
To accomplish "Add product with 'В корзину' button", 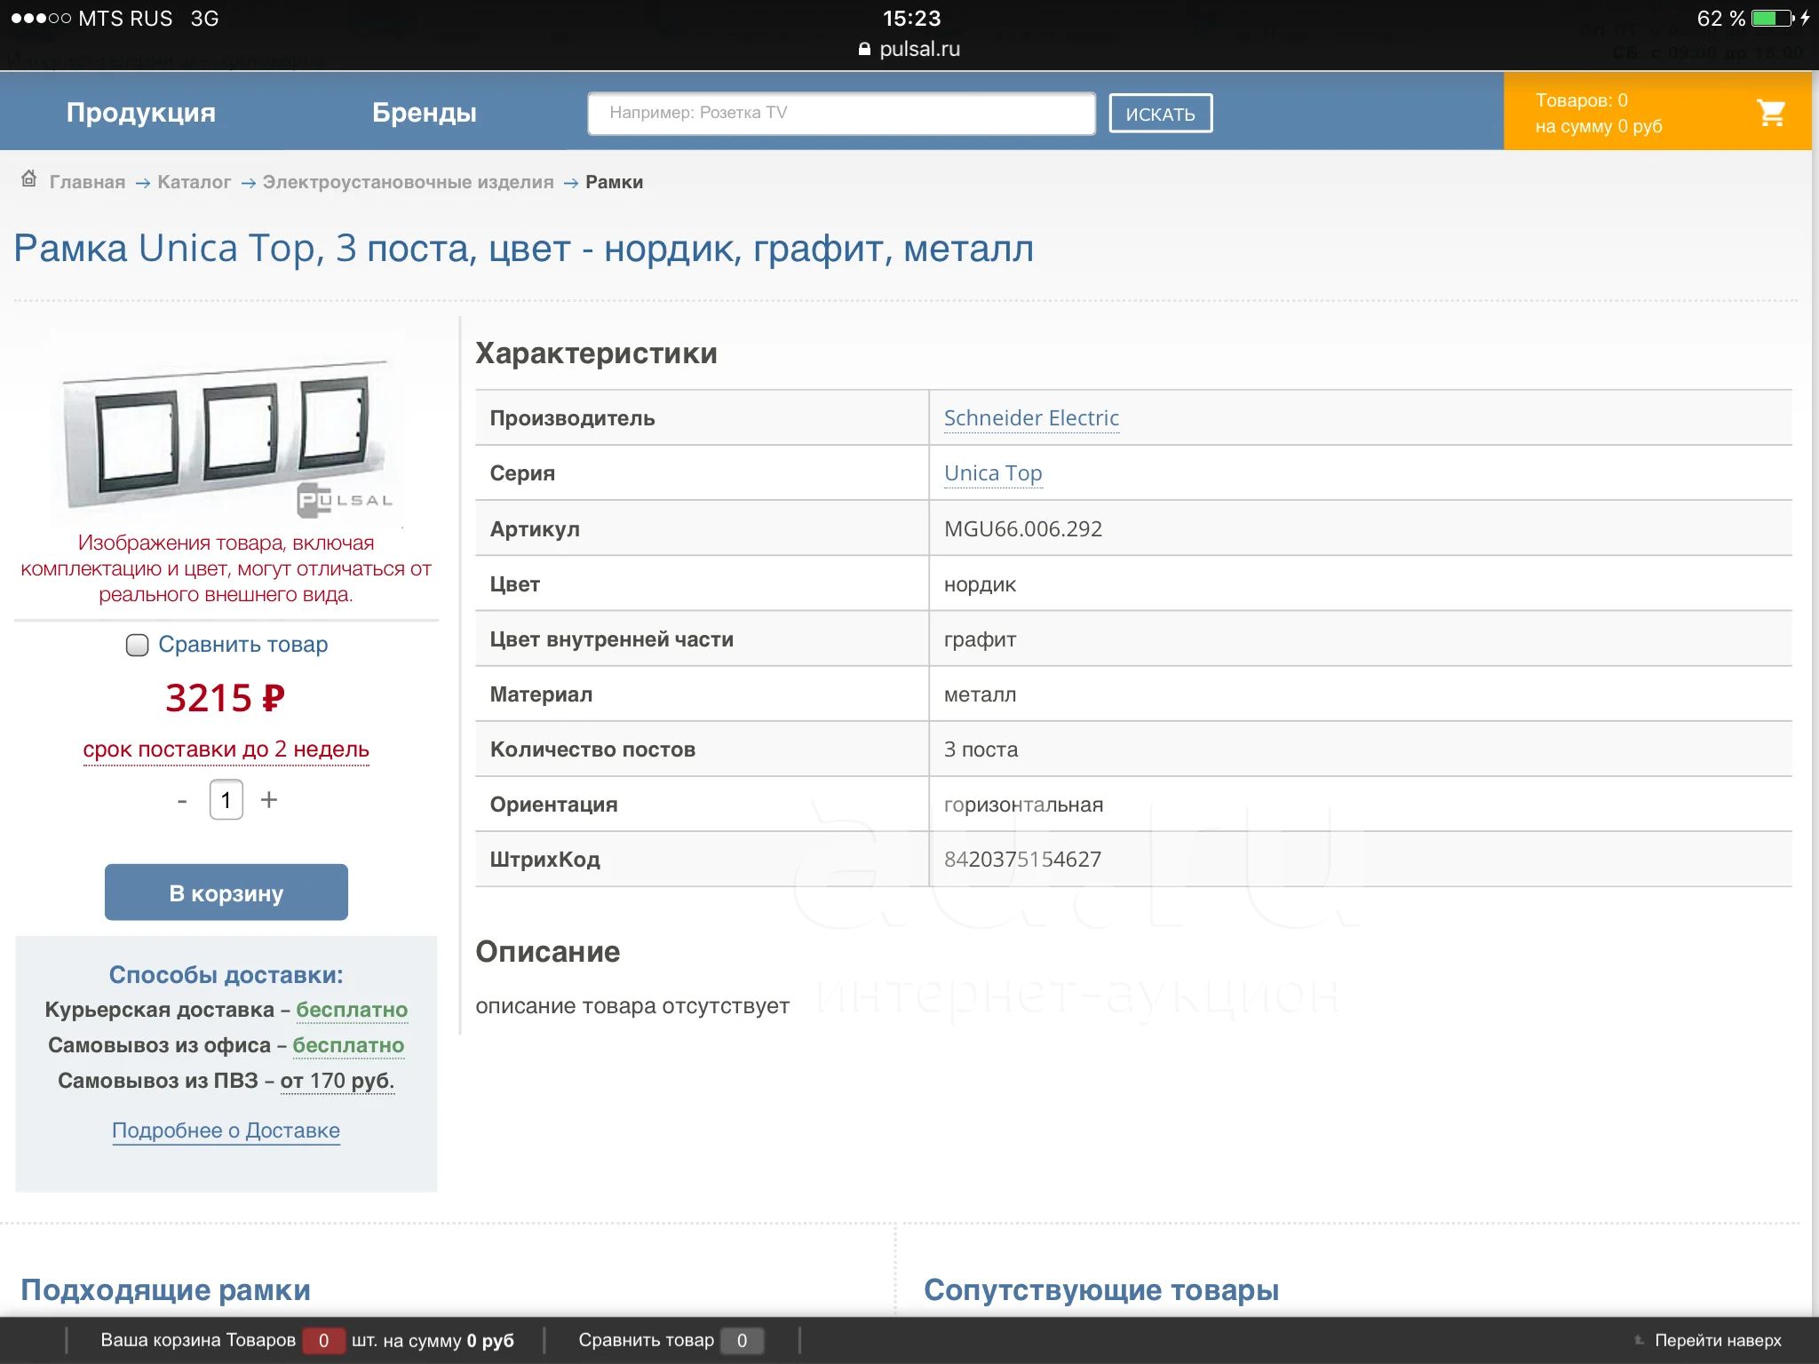I will 226,892.
